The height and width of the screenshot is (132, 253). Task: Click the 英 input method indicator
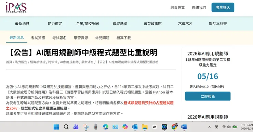click(x=216, y=127)
